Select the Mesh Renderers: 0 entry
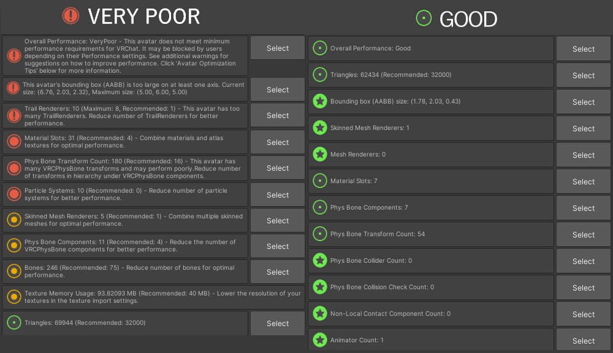Screen dimensions: 613x353 [x=584, y=155]
